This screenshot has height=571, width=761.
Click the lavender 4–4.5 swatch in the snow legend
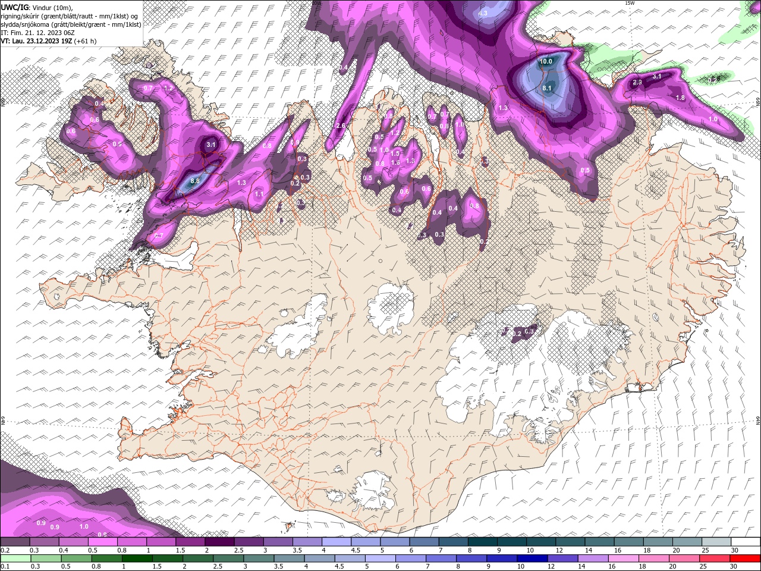(337, 542)
